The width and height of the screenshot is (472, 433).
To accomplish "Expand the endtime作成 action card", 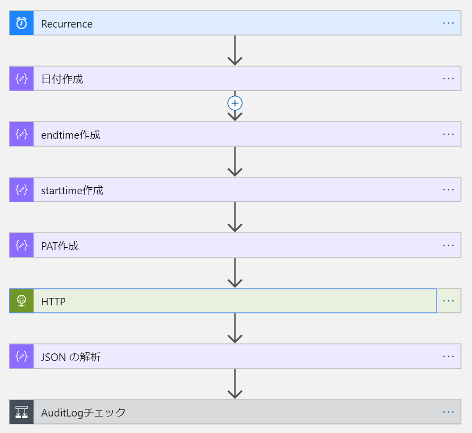I will coord(235,134).
